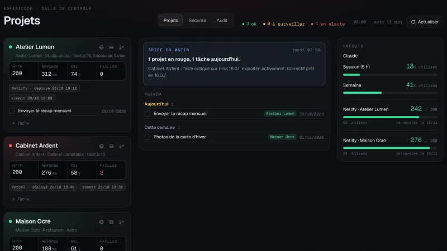Open the Atelier Lumen website globe icon

101,47
